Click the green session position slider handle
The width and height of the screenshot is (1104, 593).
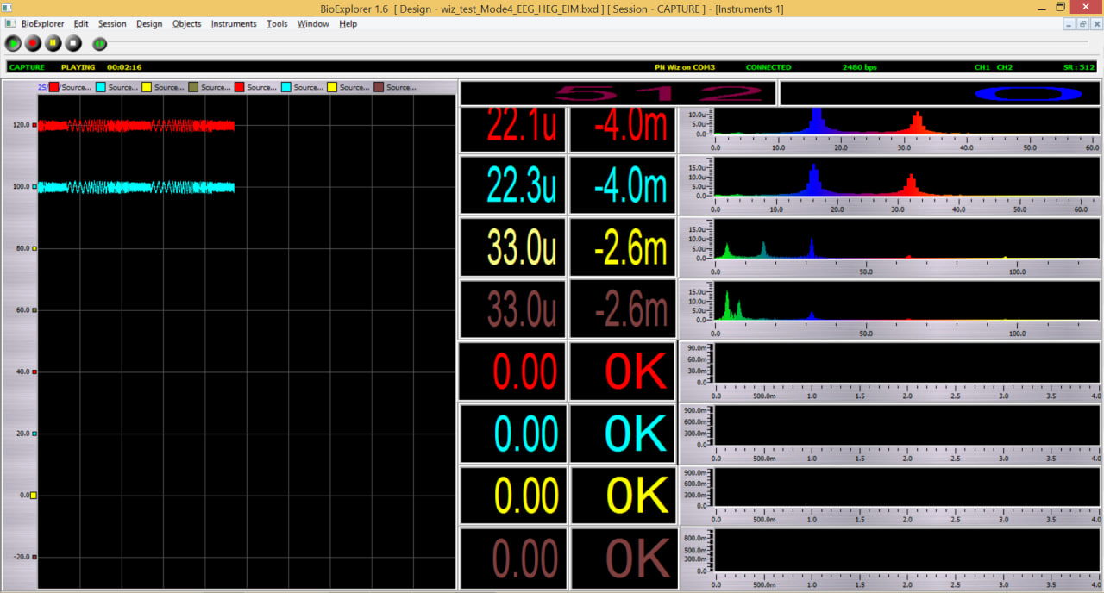coord(100,43)
